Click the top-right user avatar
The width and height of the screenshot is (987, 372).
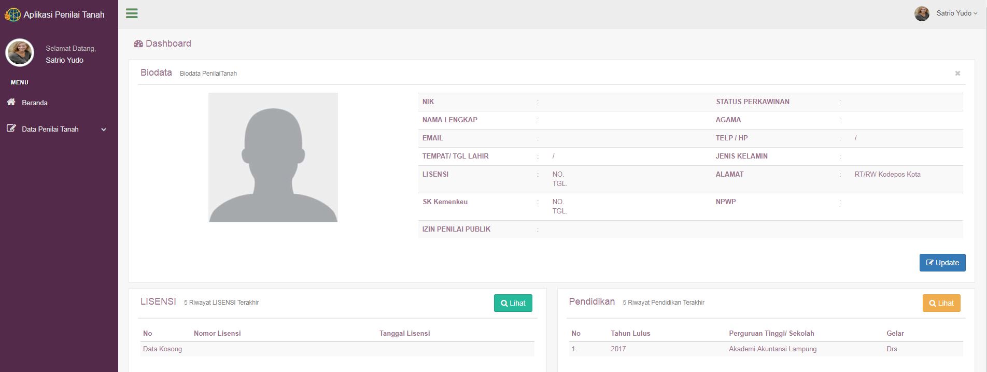click(x=922, y=13)
